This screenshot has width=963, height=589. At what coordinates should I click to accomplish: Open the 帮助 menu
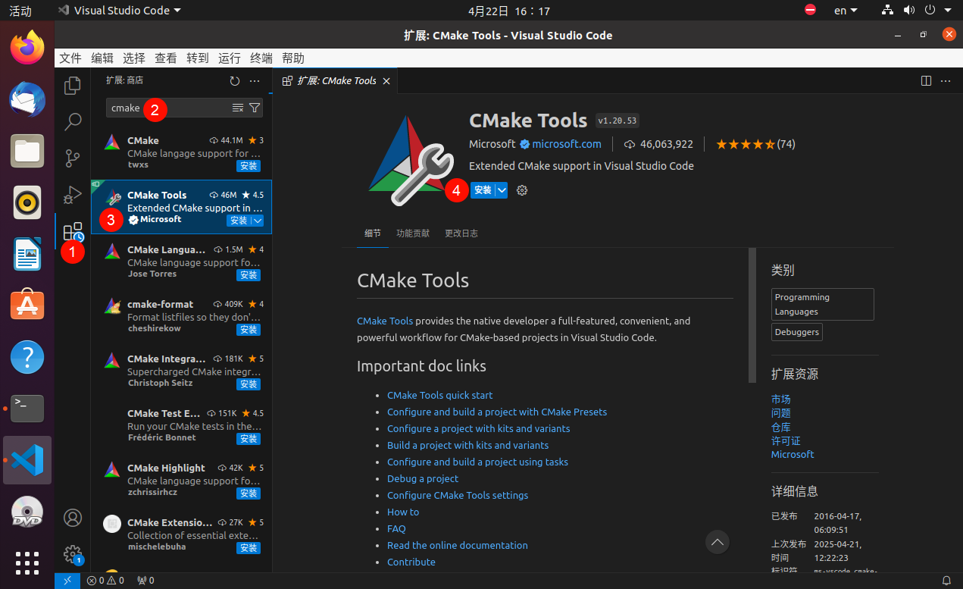(293, 58)
